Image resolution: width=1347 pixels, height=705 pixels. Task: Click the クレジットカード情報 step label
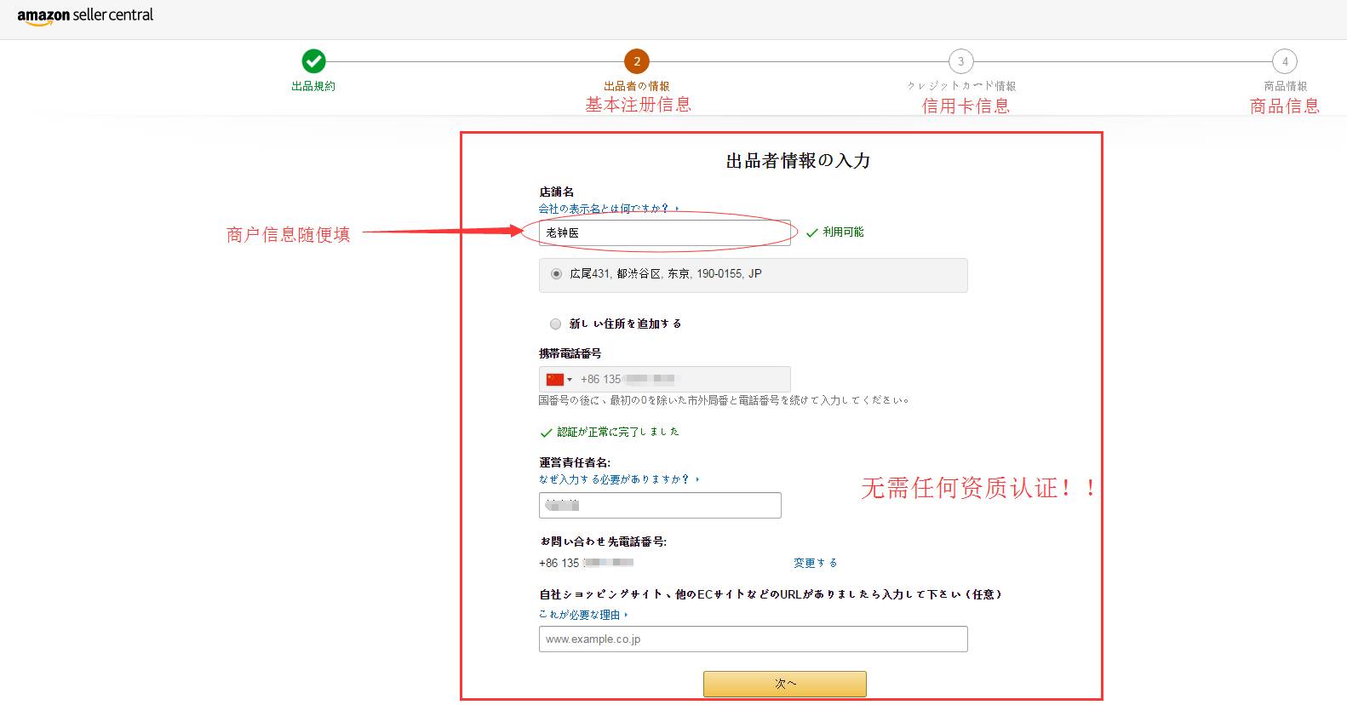[960, 86]
